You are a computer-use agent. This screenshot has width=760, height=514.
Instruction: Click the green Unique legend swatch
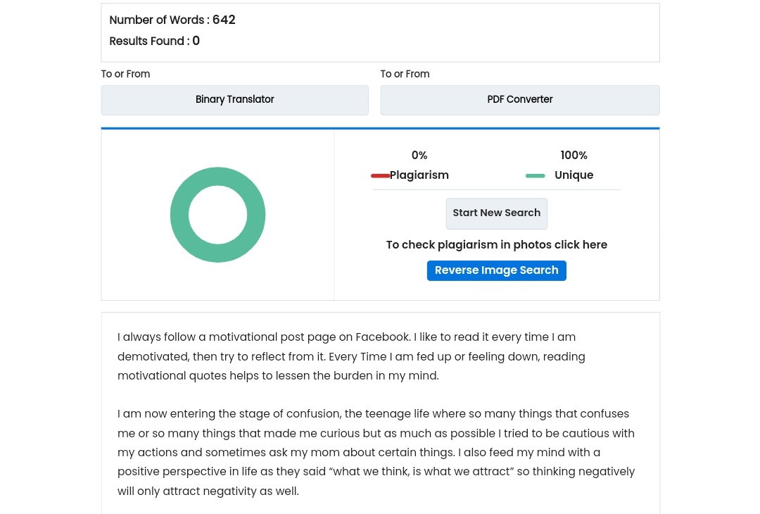click(535, 175)
